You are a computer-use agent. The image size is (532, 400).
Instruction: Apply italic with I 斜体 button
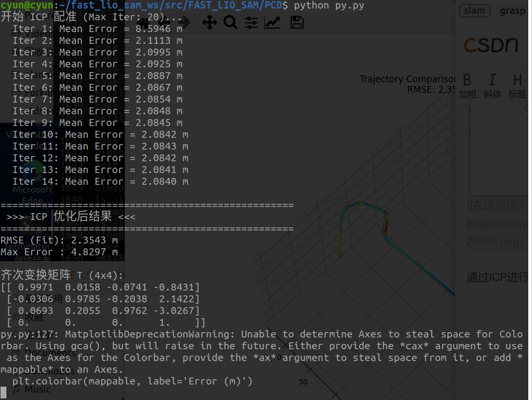pos(492,86)
